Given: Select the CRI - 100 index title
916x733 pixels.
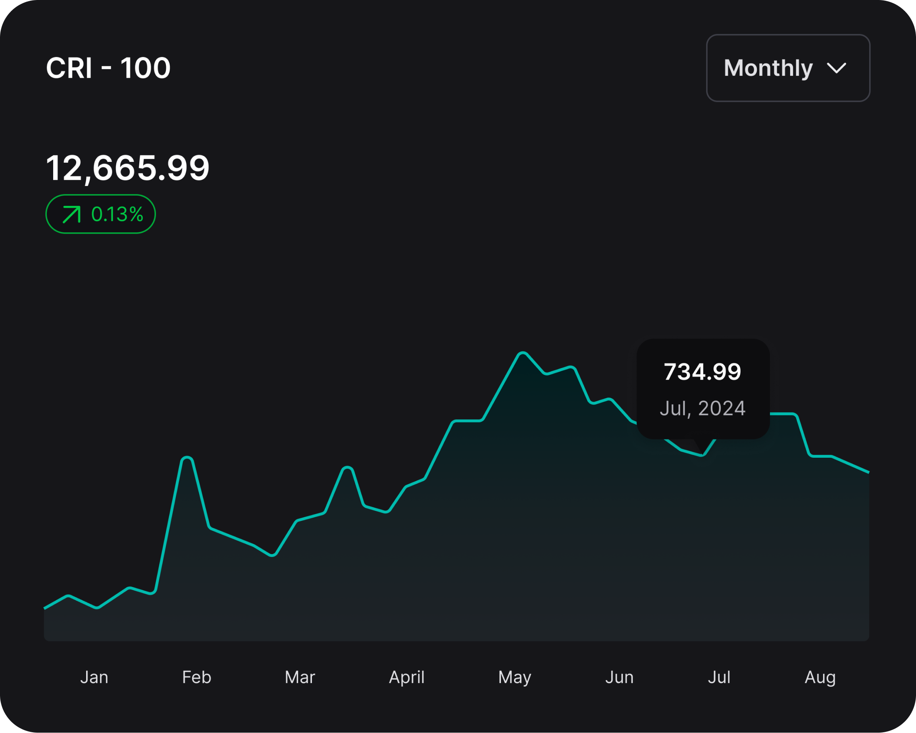Looking at the screenshot, I should pos(108,68).
